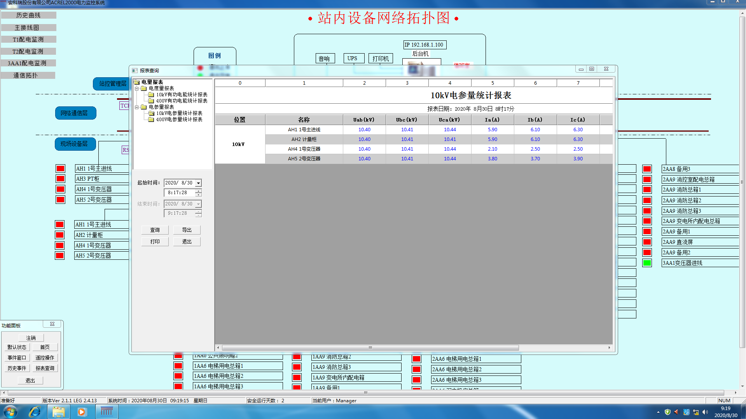Viewport: 746px width, 419px height.
Task: Open the 历史曲线 menu item
Action: coord(28,15)
